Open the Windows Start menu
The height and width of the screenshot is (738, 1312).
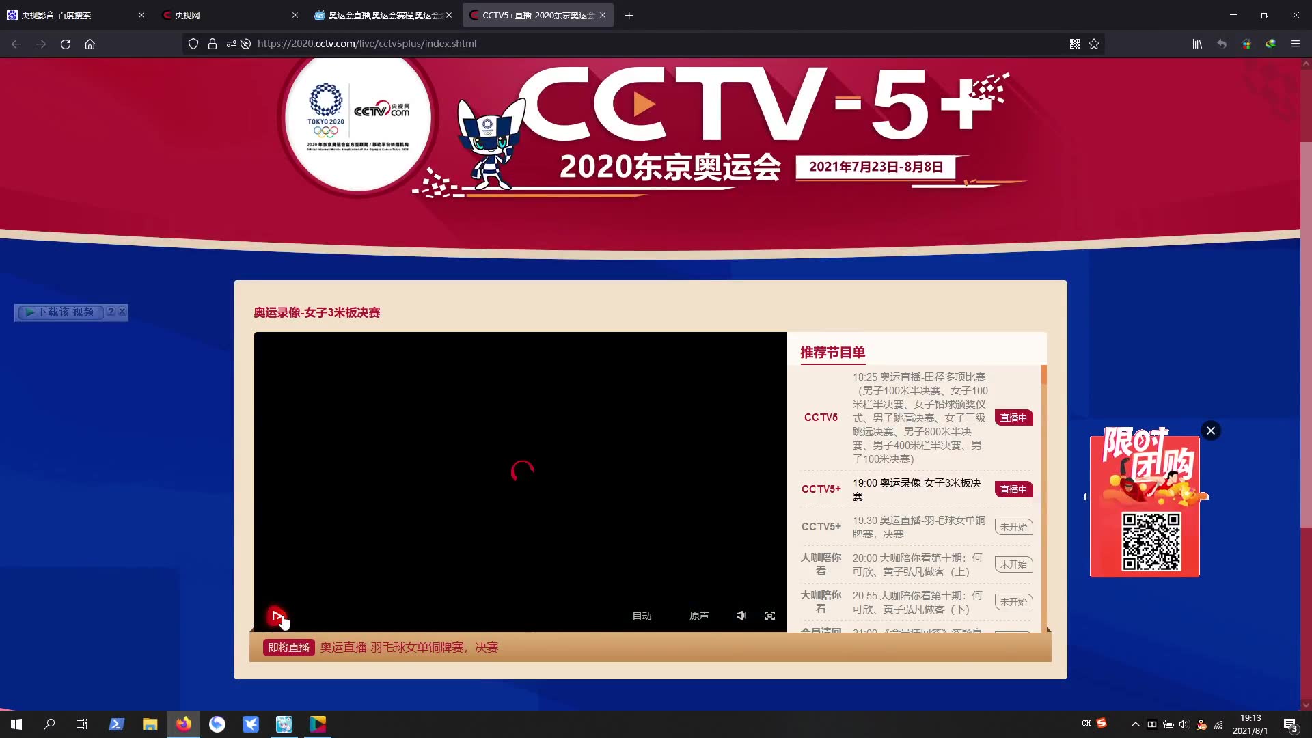coord(16,724)
